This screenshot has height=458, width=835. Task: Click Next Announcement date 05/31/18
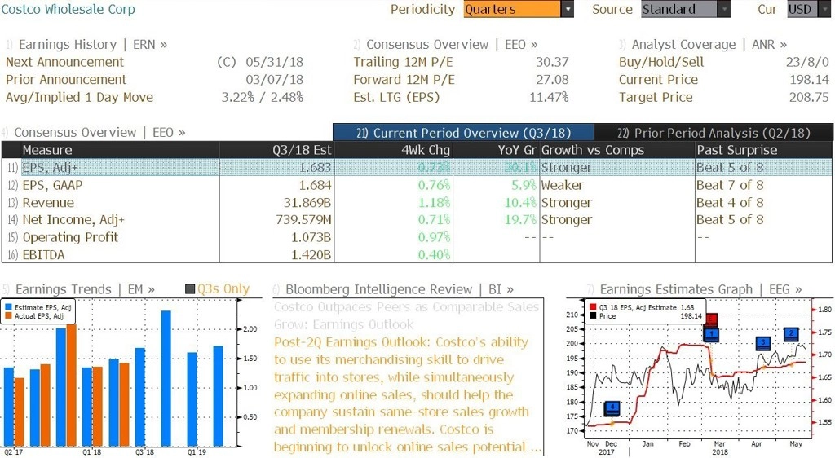[274, 62]
